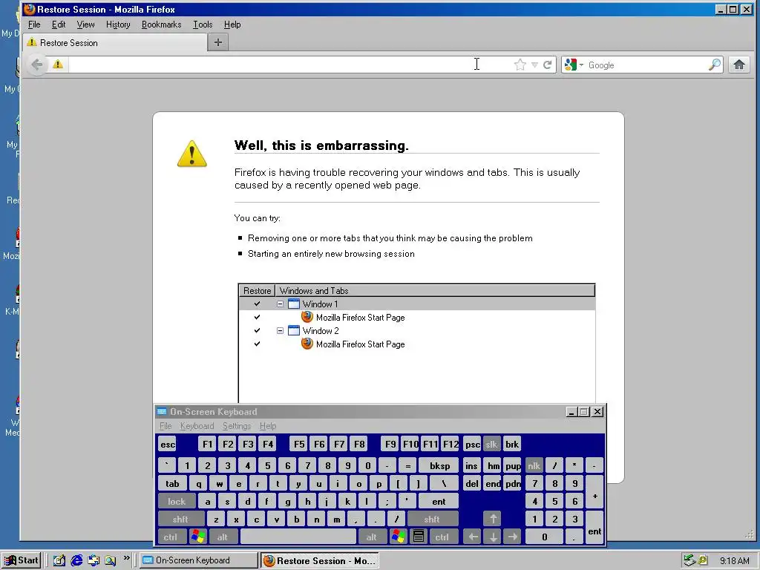Screen dimensions: 760x570
Task: Click the search magnifier icon in Google box
Action: click(x=715, y=65)
